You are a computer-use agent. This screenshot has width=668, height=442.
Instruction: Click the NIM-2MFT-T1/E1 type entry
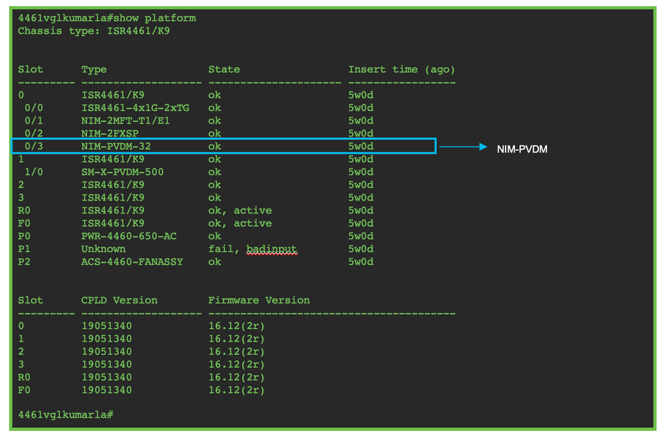coord(126,121)
